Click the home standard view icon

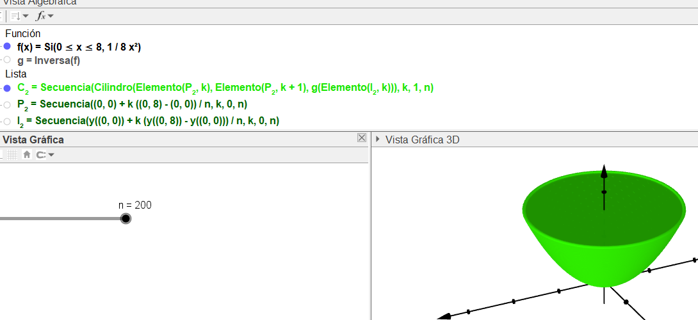pos(27,154)
